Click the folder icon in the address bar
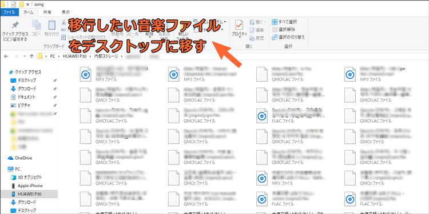Viewport: 429px width, 214px height. click(x=40, y=56)
